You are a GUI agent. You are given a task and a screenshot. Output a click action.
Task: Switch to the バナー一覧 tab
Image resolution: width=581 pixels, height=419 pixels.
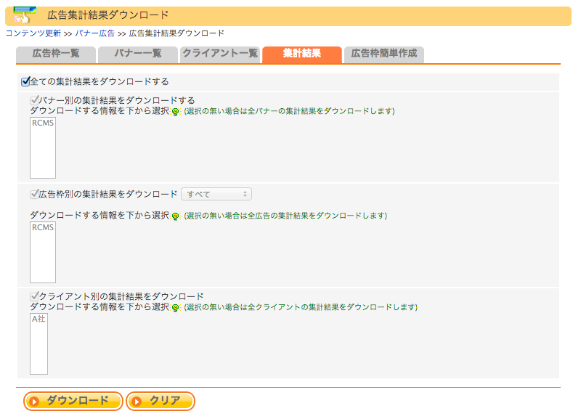tap(138, 54)
